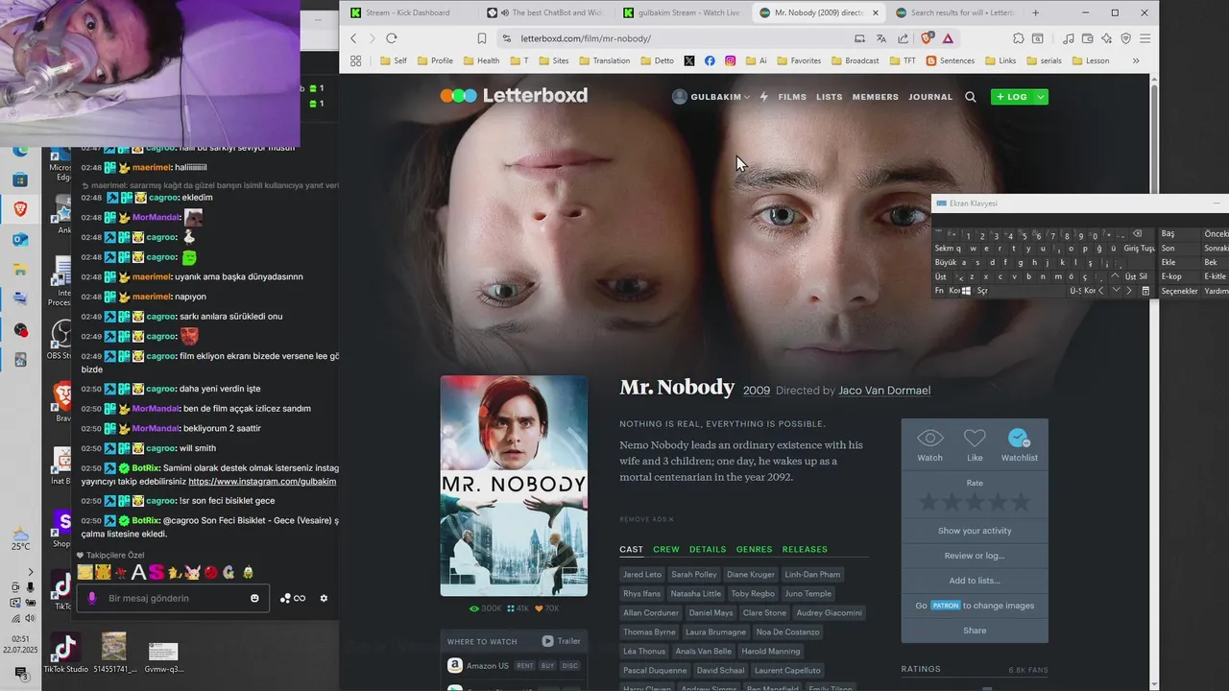Bookmark this page in the address bar
Image resolution: width=1229 pixels, height=691 pixels.
[482, 38]
